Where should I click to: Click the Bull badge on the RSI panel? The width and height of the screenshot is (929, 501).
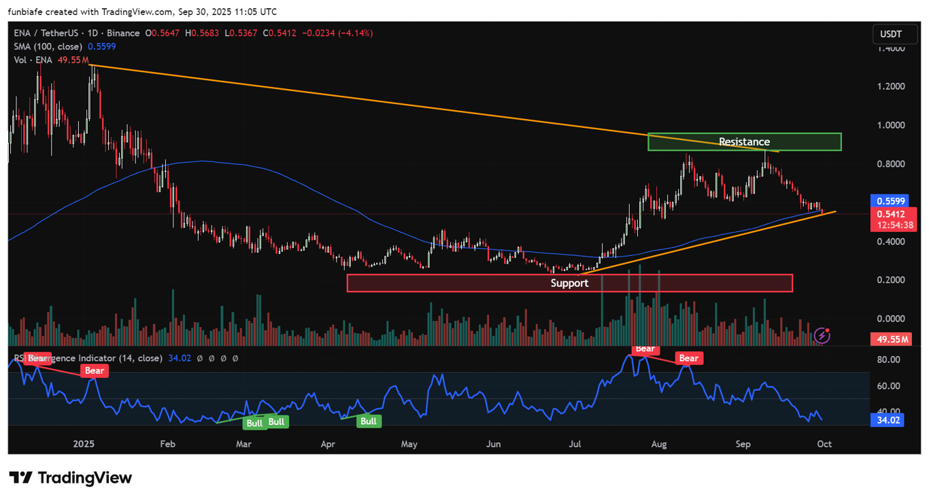tap(254, 423)
